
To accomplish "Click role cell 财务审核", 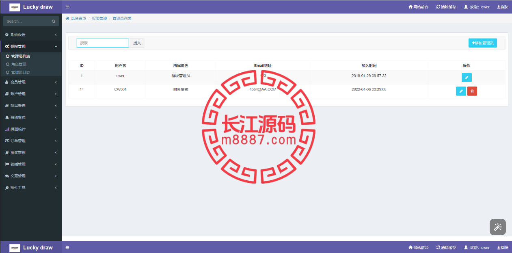I will [181, 89].
